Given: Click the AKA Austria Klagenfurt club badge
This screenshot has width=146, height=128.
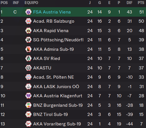Looking at the screenshot, I should tap(28, 96).
